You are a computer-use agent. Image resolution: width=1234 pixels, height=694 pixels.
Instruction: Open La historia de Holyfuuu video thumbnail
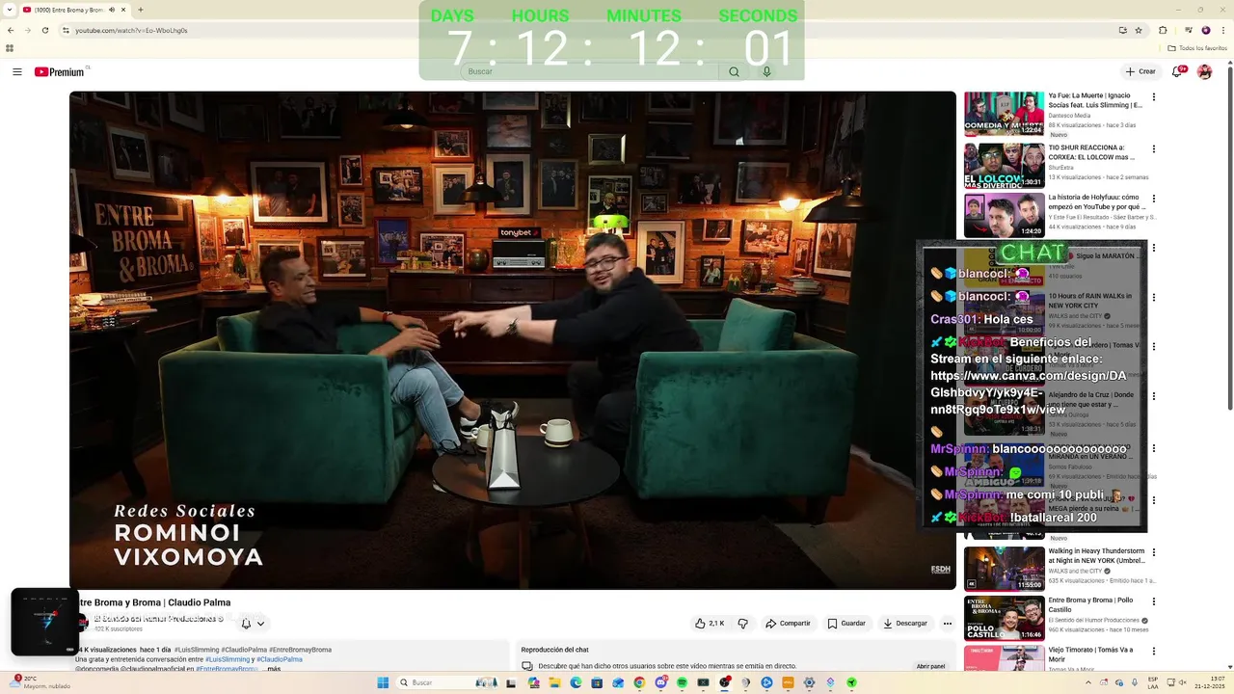[x=1004, y=216]
